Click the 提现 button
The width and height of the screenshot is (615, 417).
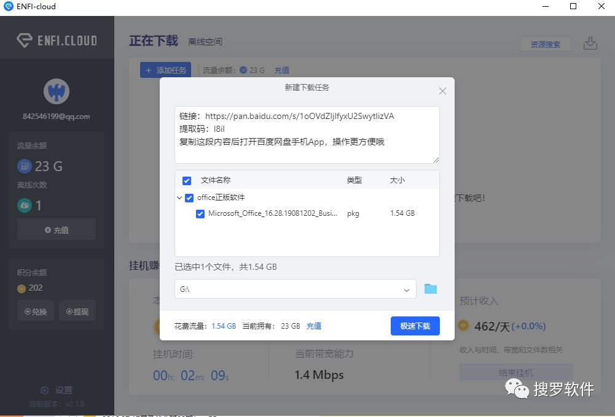tap(77, 312)
